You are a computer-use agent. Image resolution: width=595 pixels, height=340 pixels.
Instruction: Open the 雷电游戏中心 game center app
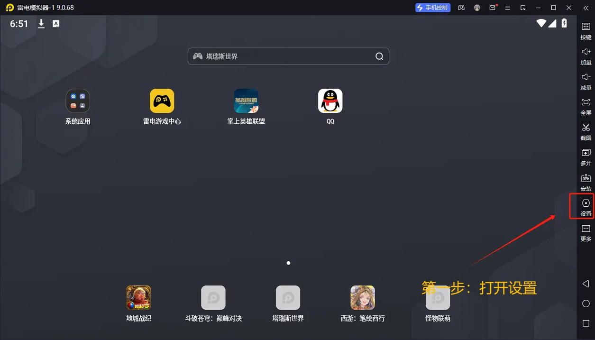tap(162, 101)
